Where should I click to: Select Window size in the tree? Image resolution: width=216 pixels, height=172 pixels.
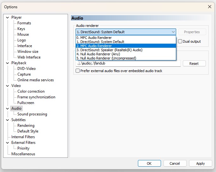point(28,52)
